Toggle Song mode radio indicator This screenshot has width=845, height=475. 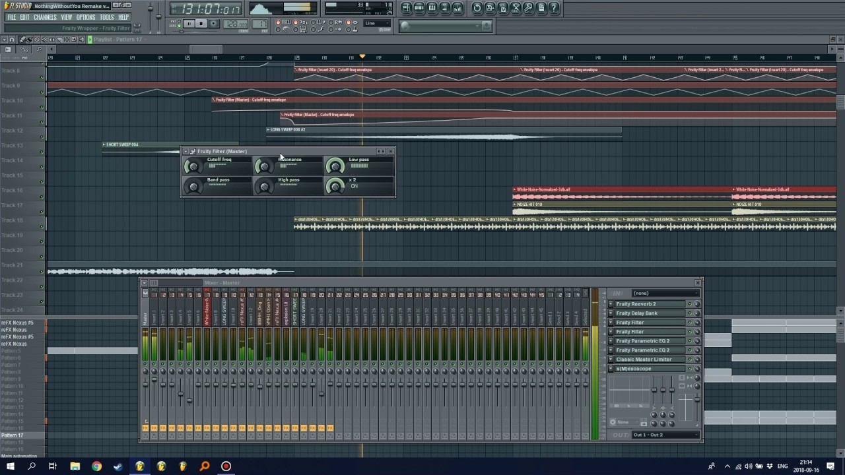click(179, 26)
